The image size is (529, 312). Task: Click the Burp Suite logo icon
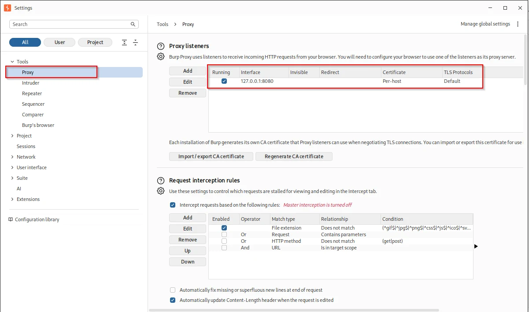click(7, 7)
